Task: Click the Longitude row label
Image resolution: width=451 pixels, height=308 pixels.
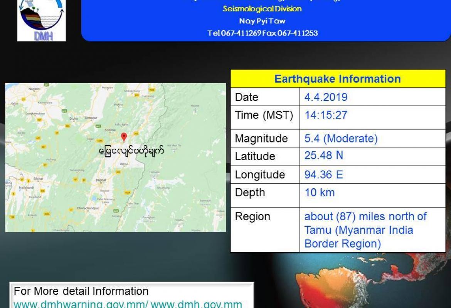Action: coord(260,175)
